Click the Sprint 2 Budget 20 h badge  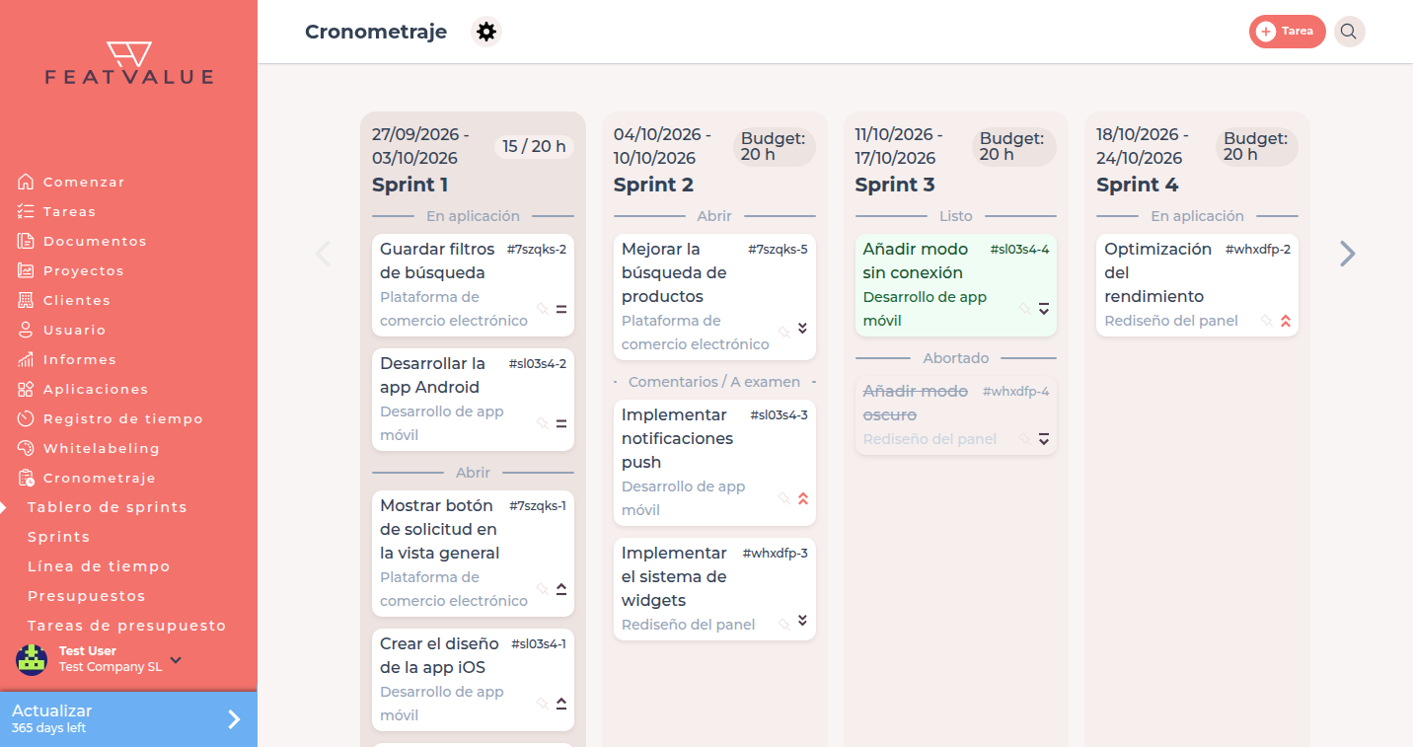[x=775, y=146]
